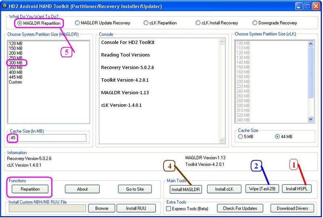Click Install MAGLDR button
The width and height of the screenshot is (323, 218).
point(186,189)
